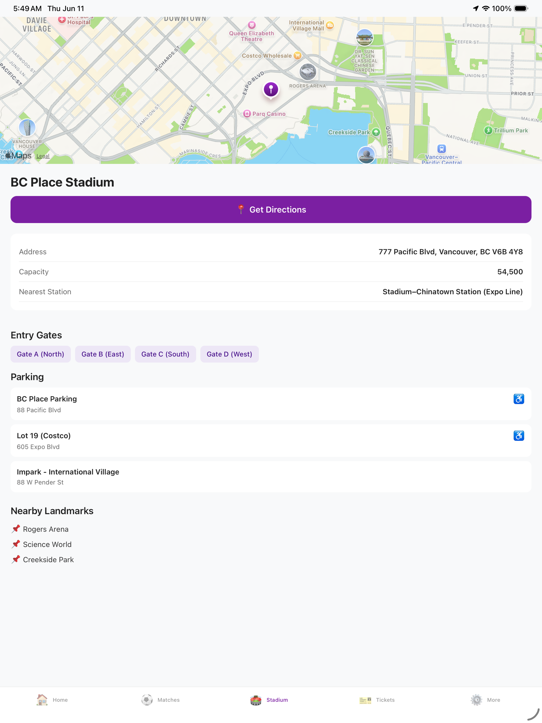Tap the purple stadium map pin
The height and width of the screenshot is (723, 542).
[x=271, y=89]
